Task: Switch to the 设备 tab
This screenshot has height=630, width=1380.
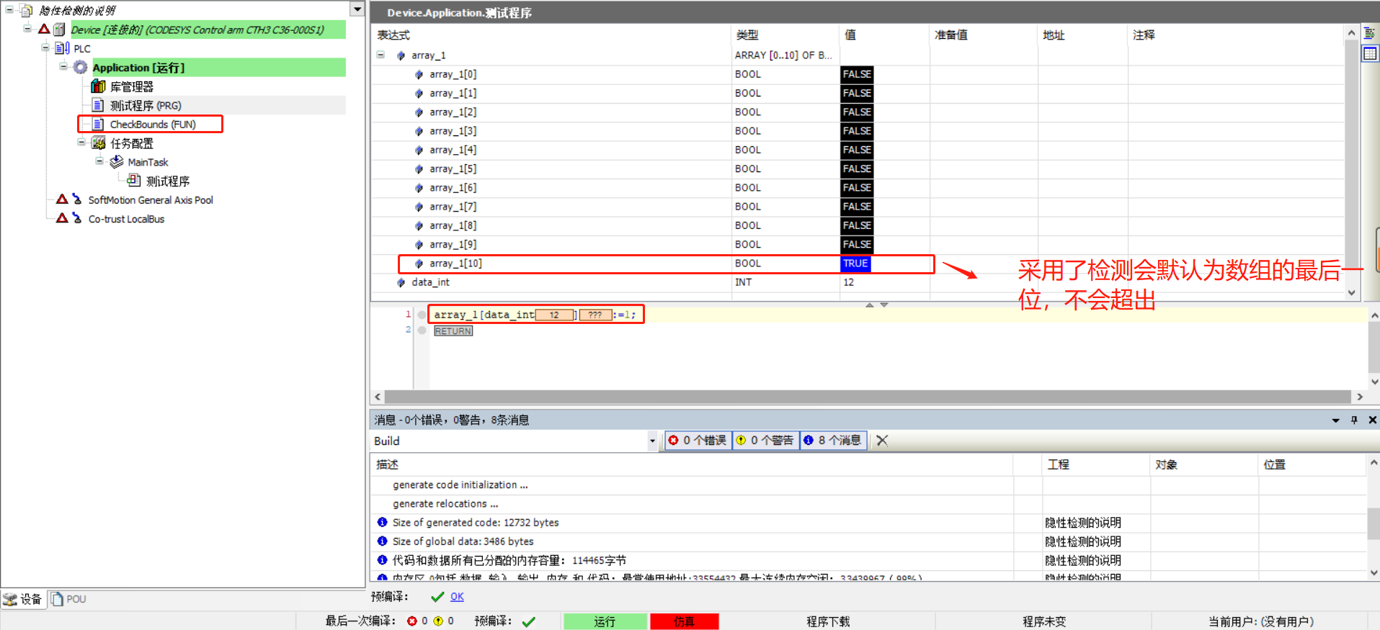Action: (x=23, y=599)
